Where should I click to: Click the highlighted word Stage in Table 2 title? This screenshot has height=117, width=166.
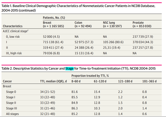70,68
